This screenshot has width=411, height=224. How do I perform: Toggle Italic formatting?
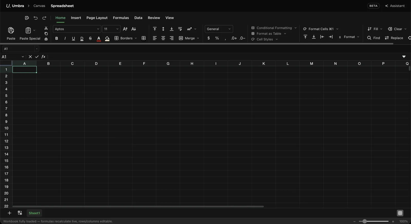click(x=65, y=38)
